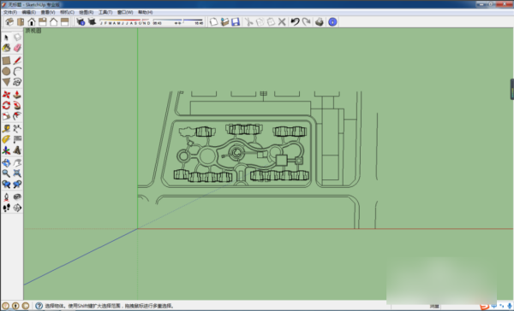
Task: Open the 文件(F) File menu
Action: tap(10, 12)
